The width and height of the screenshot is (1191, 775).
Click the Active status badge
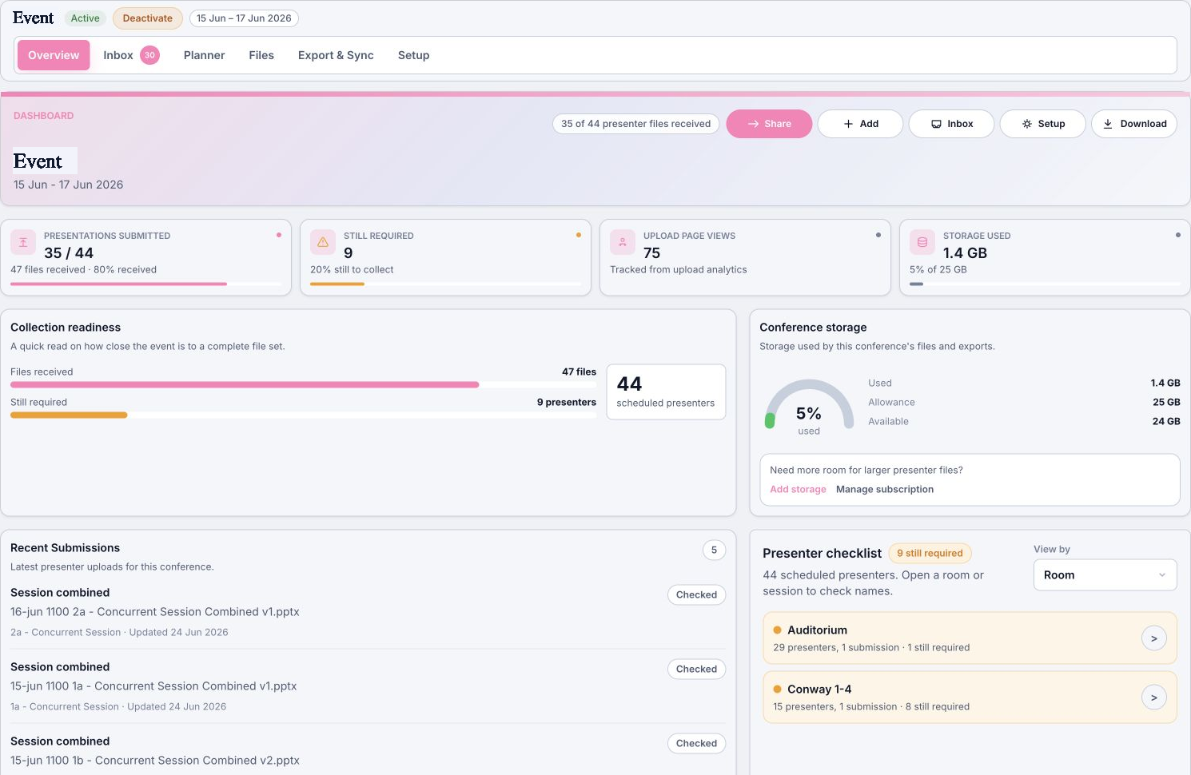[85, 18]
